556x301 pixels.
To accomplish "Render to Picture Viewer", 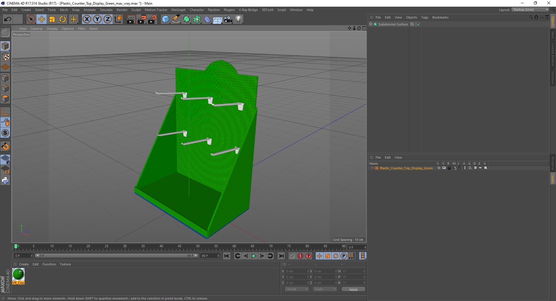I will pos(142,19).
